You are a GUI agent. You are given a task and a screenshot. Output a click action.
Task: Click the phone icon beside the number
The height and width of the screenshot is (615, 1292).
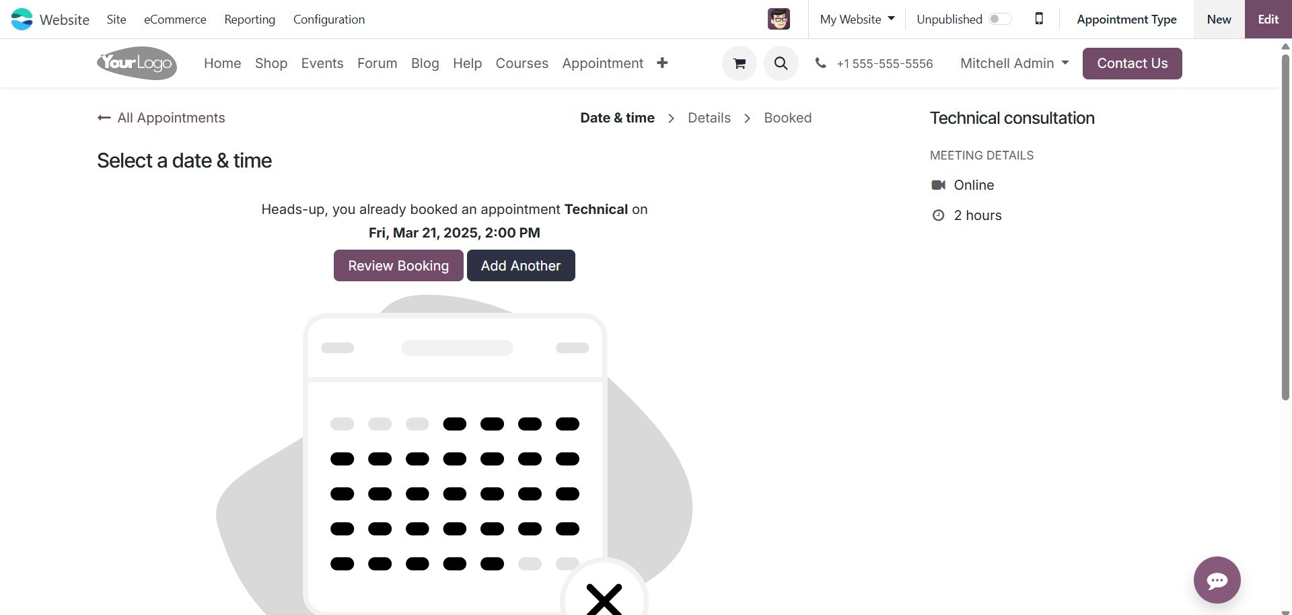[820, 63]
